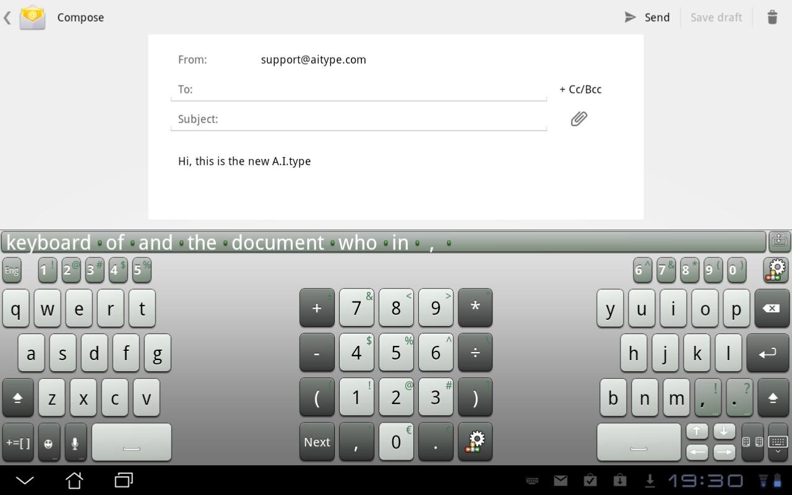Open the keyboard input method status icon
This screenshot has width=792, height=495.
[532, 480]
